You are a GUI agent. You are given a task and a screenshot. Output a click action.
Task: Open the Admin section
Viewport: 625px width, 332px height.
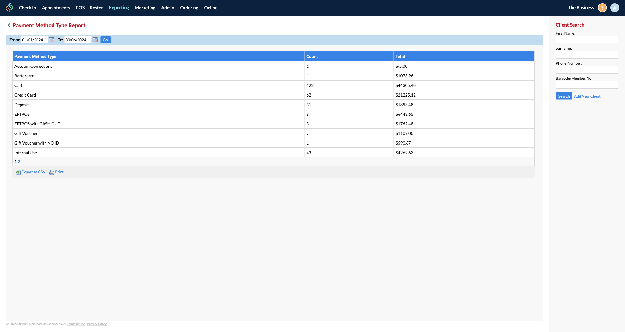168,7
